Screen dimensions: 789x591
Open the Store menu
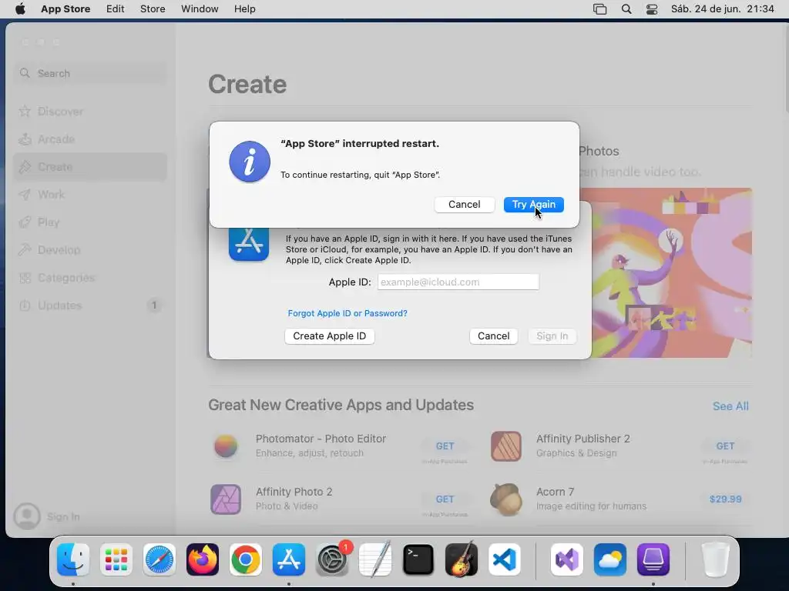pos(153,9)
